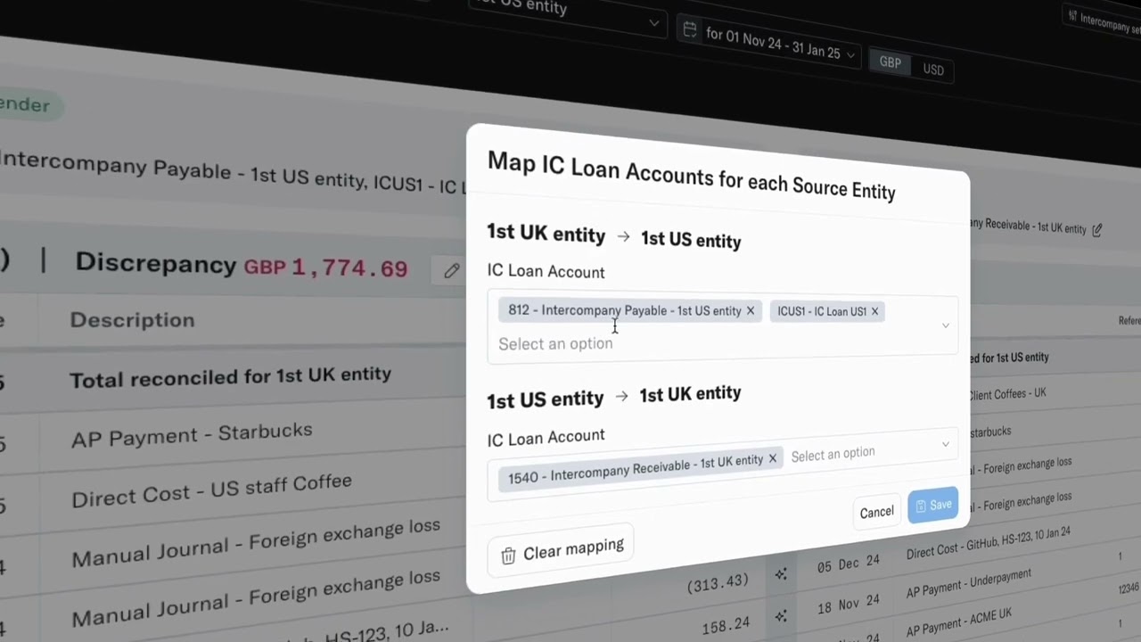This screenshot has height=642, width=1141.
Task: Click the AP Payment - Underpayment entry
Action: click(x=968, y=582)
